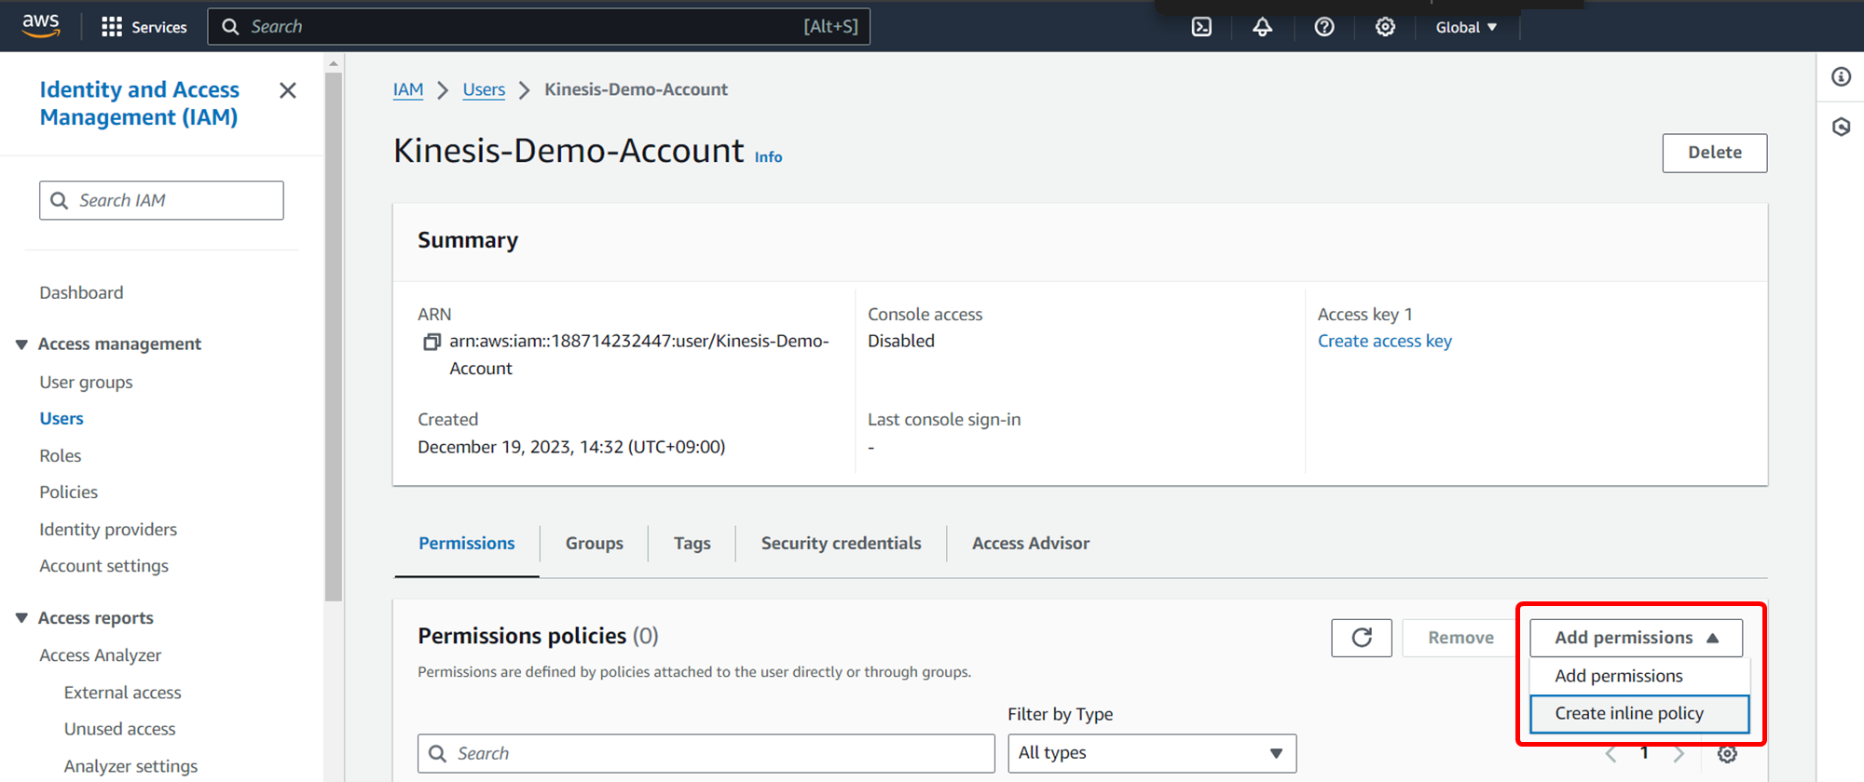Switch to the Tags tab
Screen dimensions: 1864x782
pos(692,544)
